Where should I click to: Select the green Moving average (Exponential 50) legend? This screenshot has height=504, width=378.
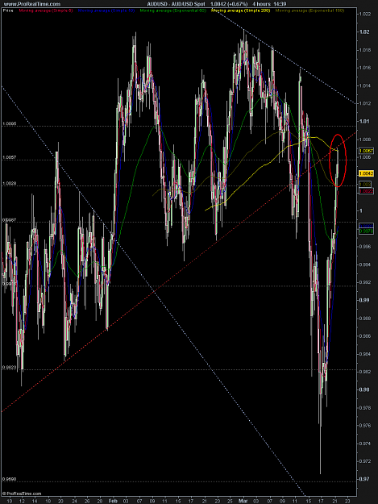pyautogui.click(x=172, y=10)
